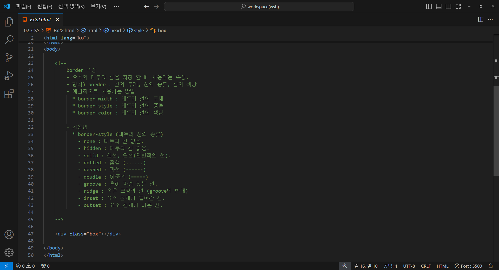The image size is (499, 270).
Task: Expand the head breadcrumb segment
Action: click(x=112, y=30)
